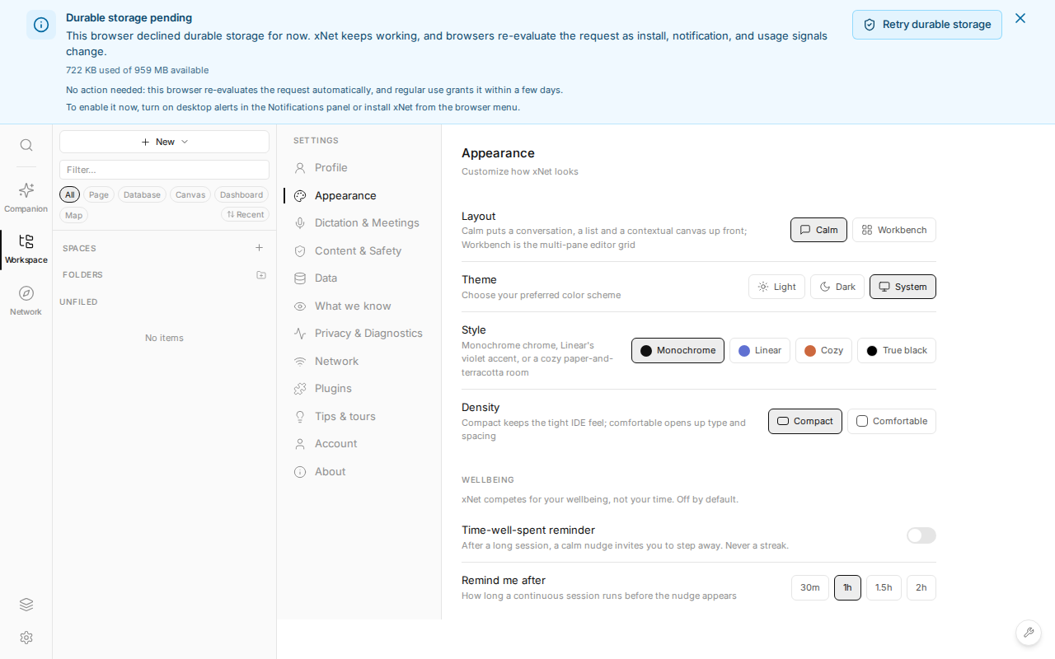The width and height of the screenshot is (1055, 659).
Task: Expand the New dropdown button
Action: tap(165, 142)
